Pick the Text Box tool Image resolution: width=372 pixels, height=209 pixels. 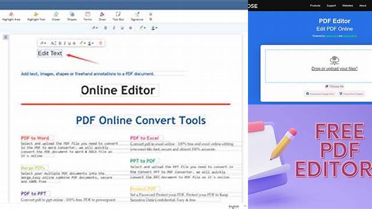(x=118, y=17)
